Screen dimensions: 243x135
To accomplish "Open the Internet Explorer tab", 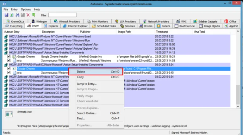I will (x=75, y=26).
